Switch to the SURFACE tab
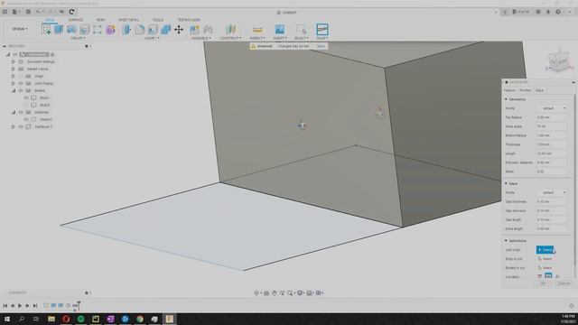 coord(76,20)
